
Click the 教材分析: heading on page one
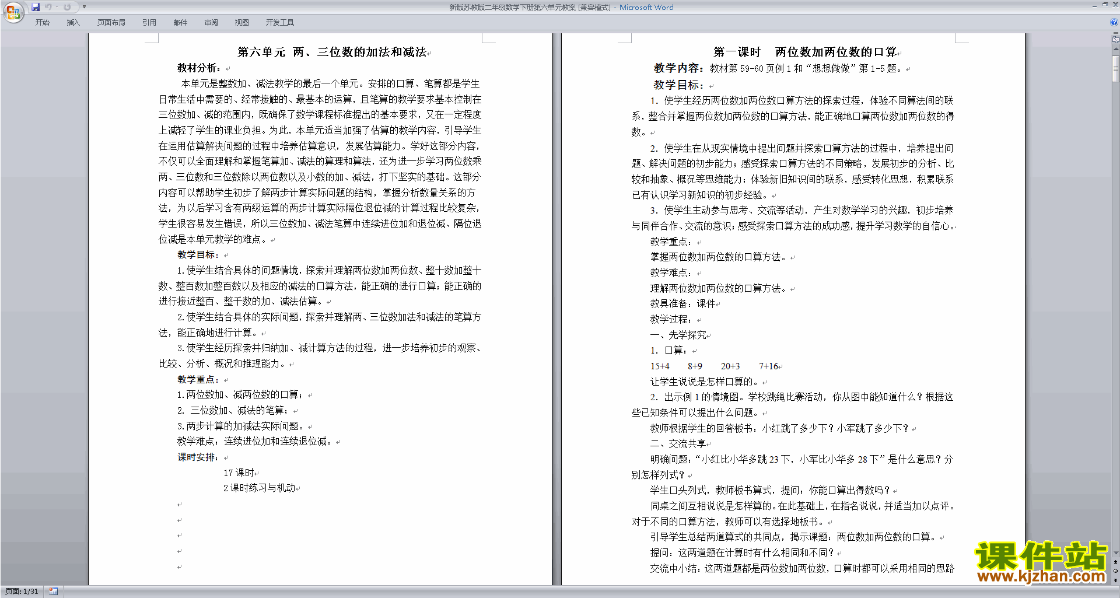click(x=199, y=68)
